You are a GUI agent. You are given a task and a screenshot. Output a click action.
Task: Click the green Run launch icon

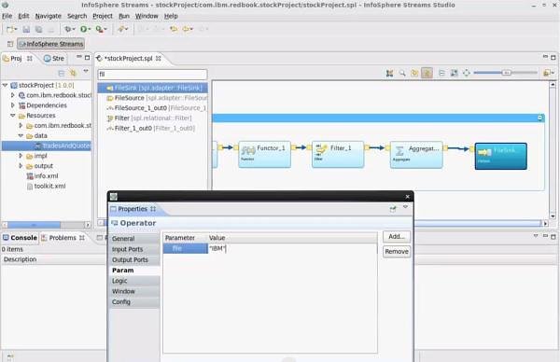pos(84,29)
